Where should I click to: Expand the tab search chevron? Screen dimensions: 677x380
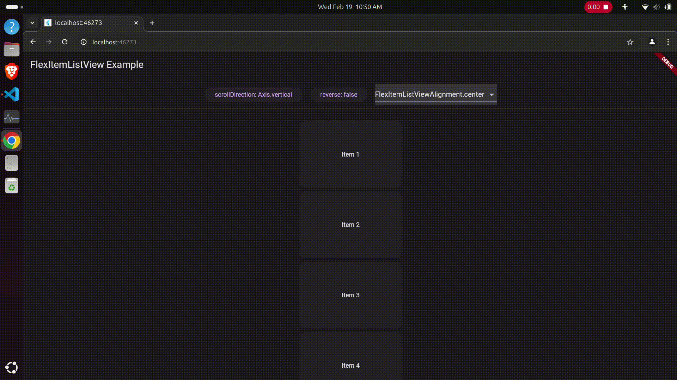[32, 23]
